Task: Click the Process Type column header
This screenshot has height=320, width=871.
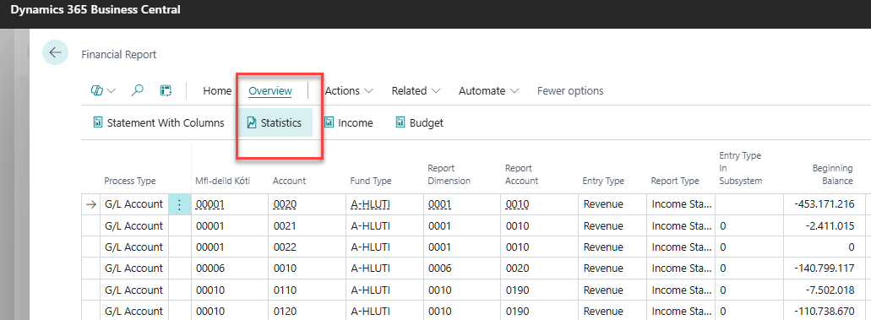Action: click(x=130, y=181)
